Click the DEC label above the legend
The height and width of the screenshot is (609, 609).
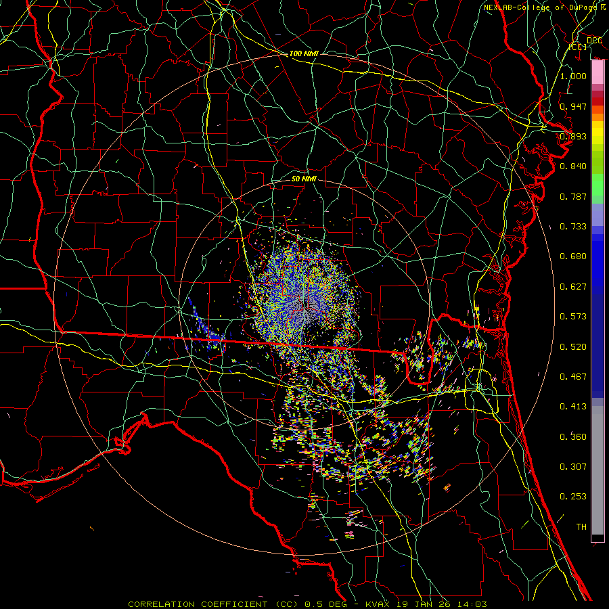[594, 40]
